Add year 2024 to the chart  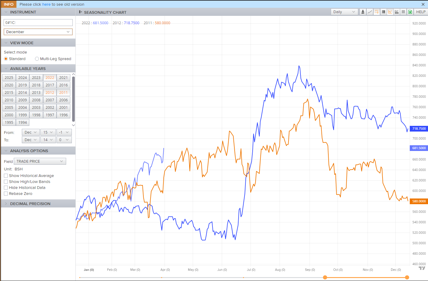click(x=22, y=77)
